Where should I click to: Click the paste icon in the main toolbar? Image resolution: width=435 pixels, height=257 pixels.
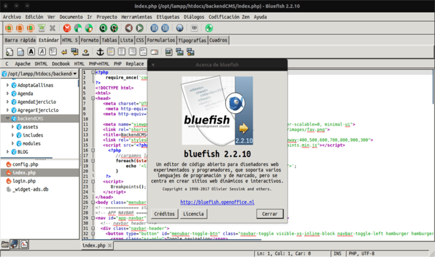pyautogui.click(x=88, y=28)
